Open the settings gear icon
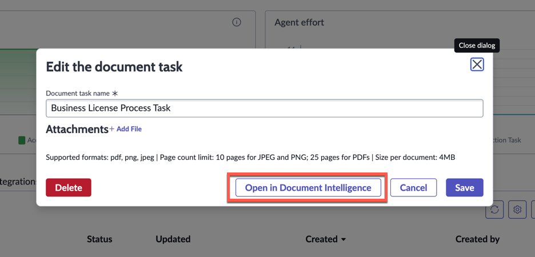Screen dimensions: 535x257 [x=517, y=210]
